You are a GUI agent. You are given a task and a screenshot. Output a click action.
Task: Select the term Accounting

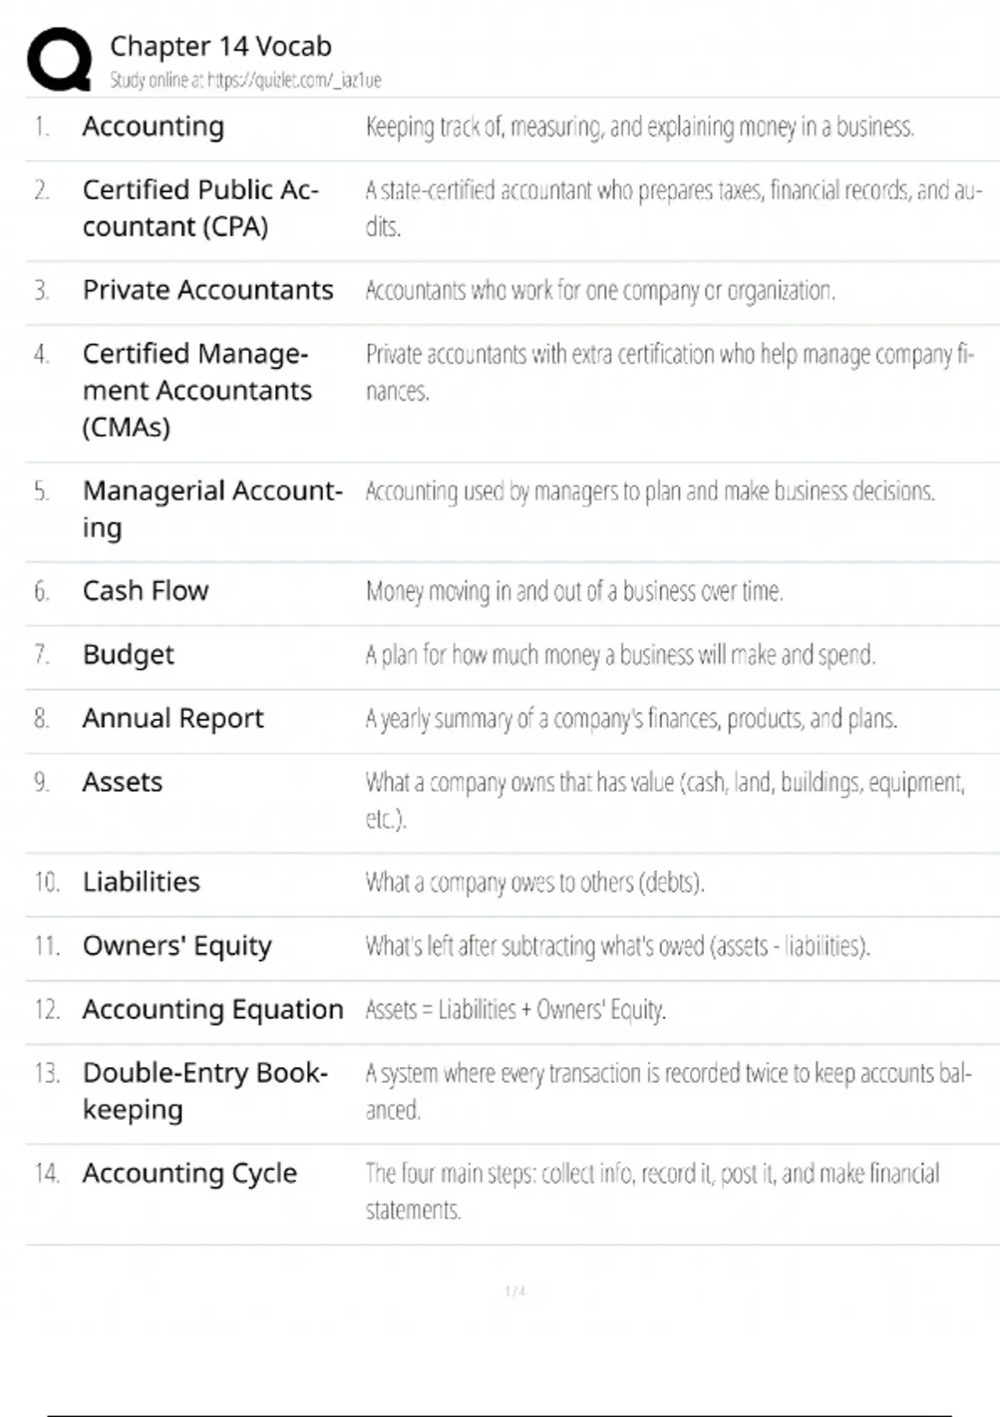point(153,127)
